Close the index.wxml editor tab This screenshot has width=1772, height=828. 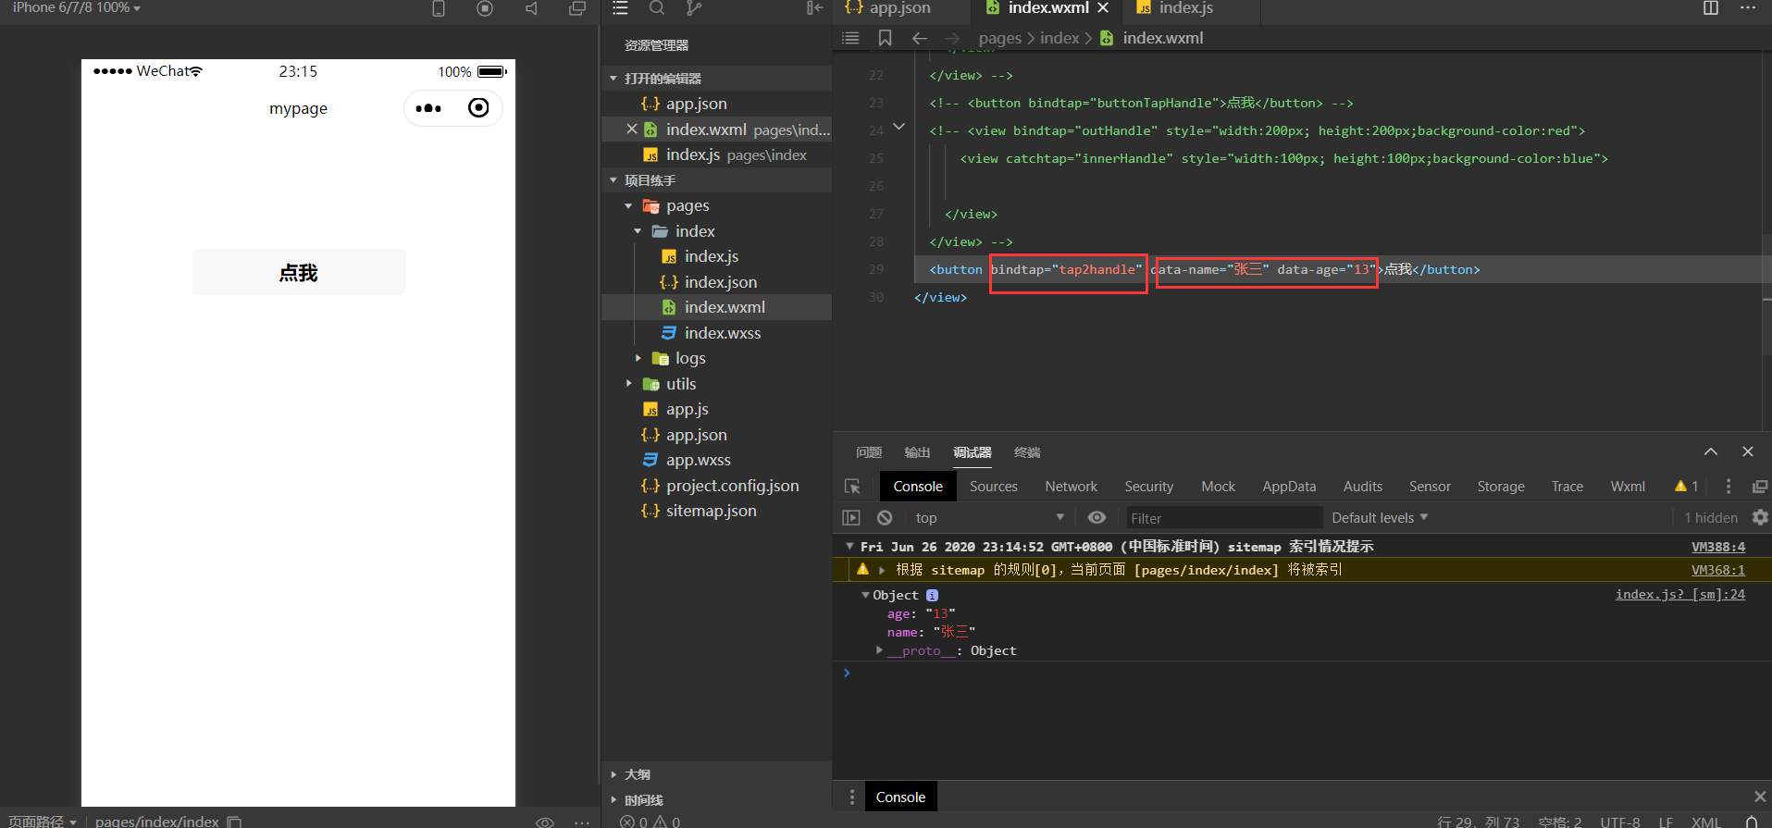pos(1103,7)
